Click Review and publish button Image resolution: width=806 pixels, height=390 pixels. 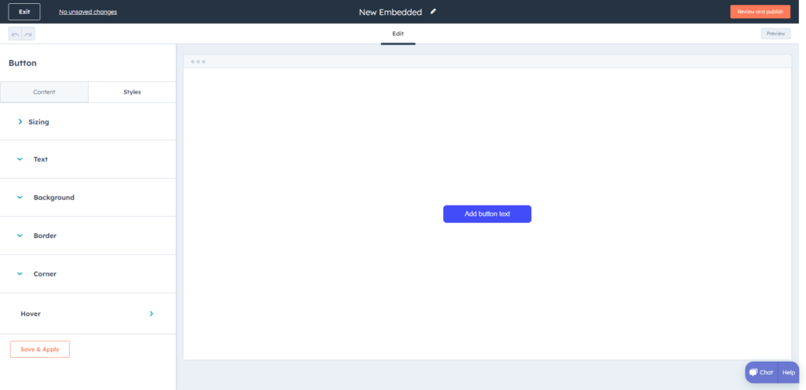pyautogui.click(x=760, y=12)
